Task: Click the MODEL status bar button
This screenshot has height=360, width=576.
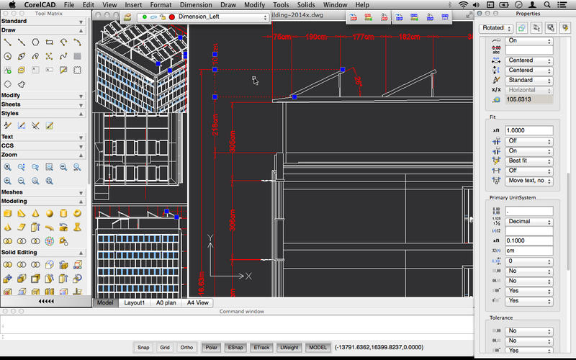Action: click(318, 348)
